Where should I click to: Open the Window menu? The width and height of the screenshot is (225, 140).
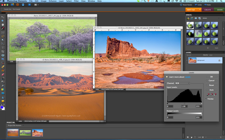click(91, 1)
